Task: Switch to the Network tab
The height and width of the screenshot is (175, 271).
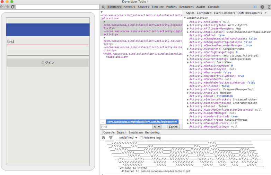Action: [x=129, y=7]
